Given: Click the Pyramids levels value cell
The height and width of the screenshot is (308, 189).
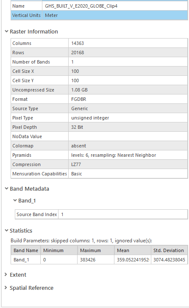Looking at the screenshot, I should tap(128, 155).
